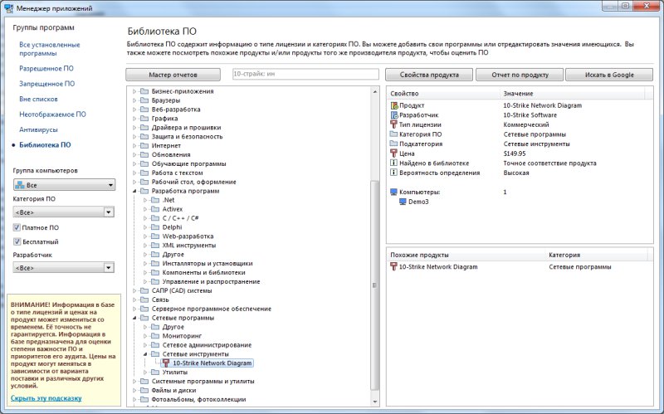The width and height of the screenshot is (664, 414).
Task: Toggle the Платное ПО checkbox
Action: click(17, 228)
